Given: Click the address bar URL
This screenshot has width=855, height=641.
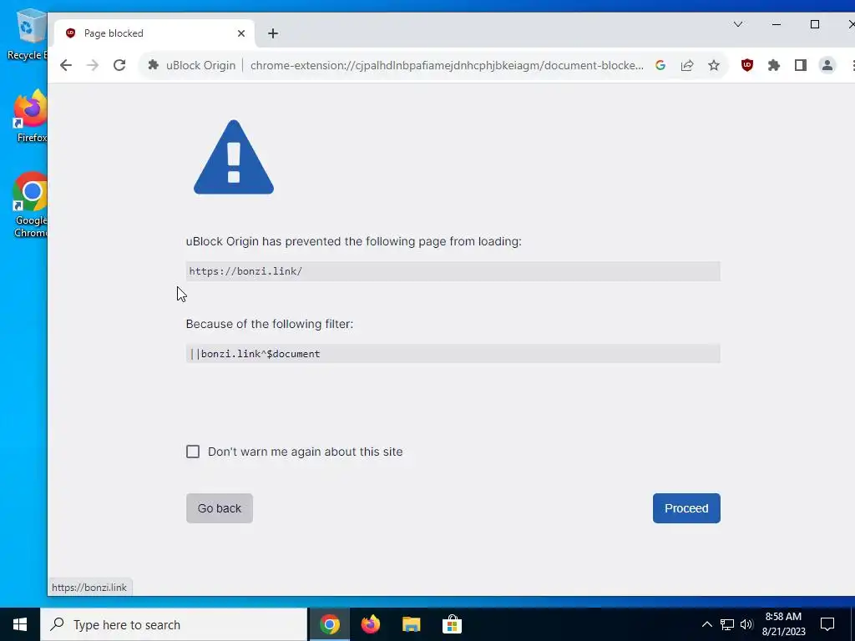Looking at the screenshot, I should [x=447, y=65].
